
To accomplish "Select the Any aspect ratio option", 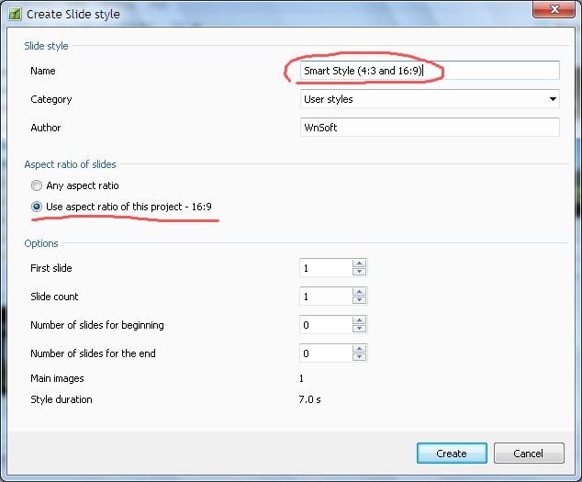I will pos(37,185).
